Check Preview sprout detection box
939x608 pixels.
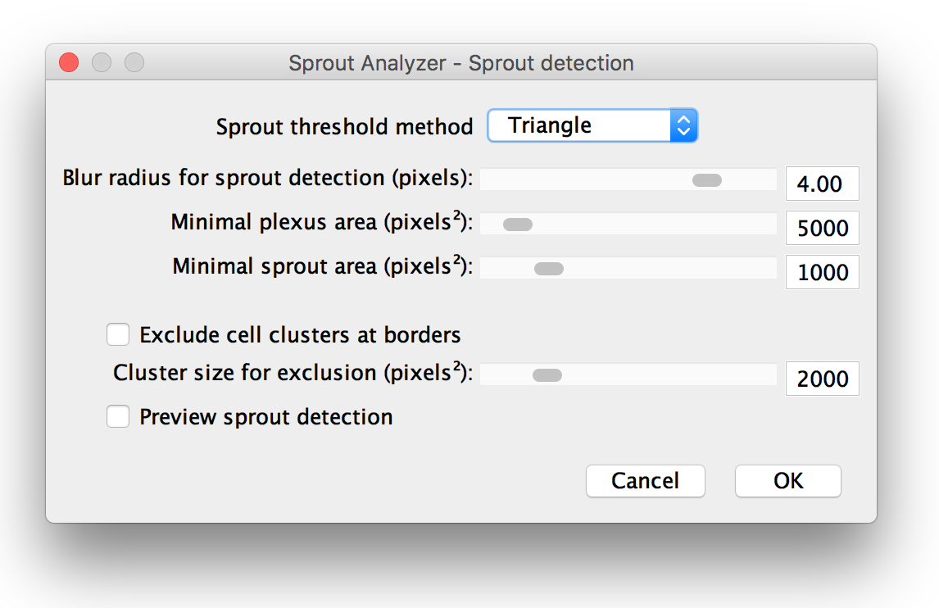pyautogui.click(x=118, y=416)
